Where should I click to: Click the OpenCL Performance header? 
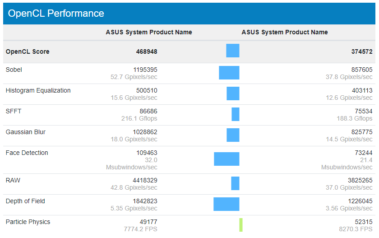coord(56,13)
